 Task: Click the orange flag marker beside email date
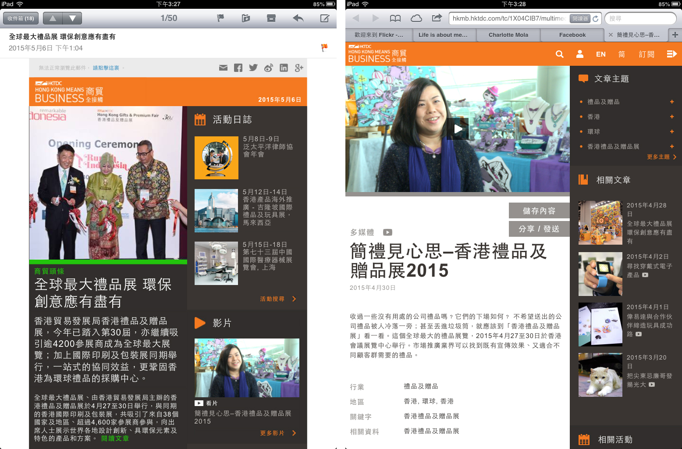click(x=324, y=47)
